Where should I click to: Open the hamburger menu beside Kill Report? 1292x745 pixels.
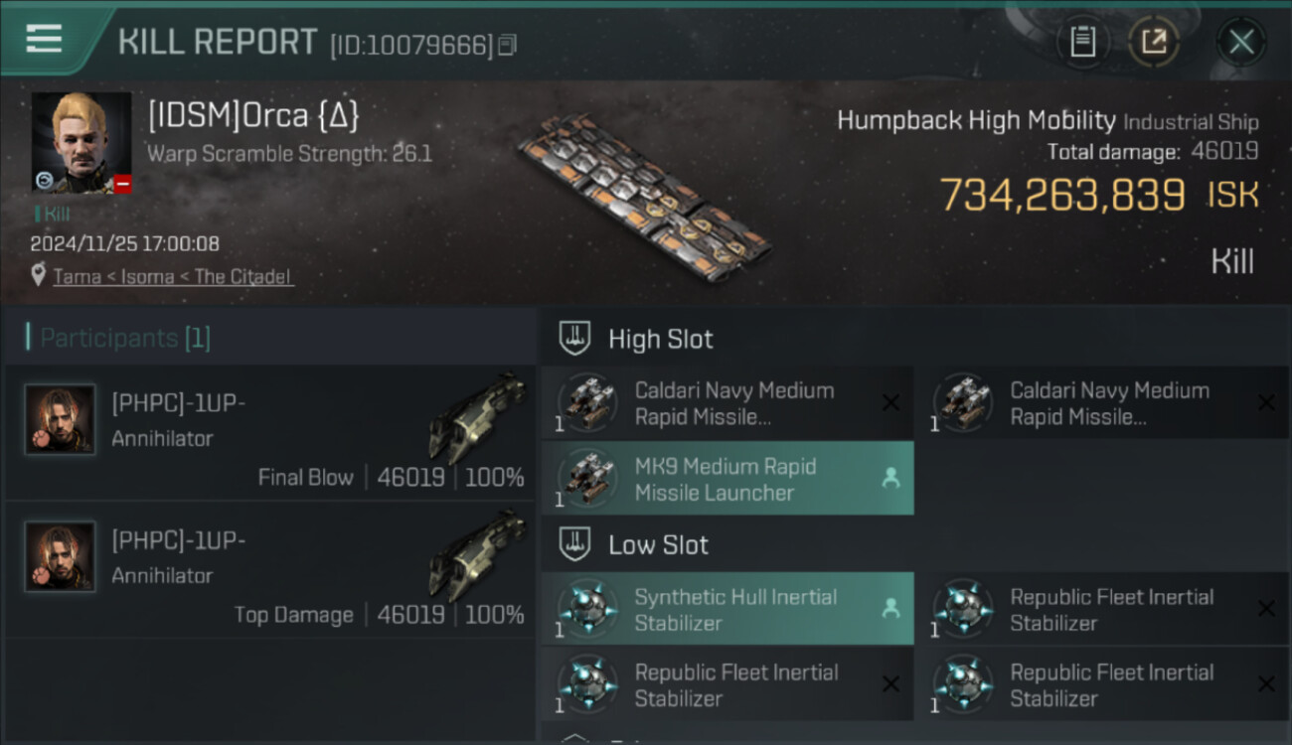(44, 40)
